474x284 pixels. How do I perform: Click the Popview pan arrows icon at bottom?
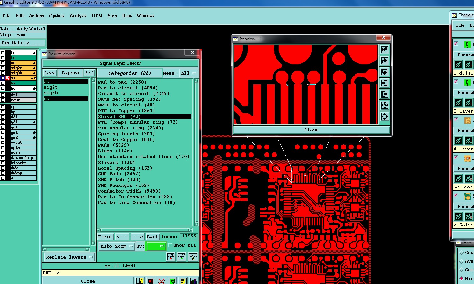384,116
